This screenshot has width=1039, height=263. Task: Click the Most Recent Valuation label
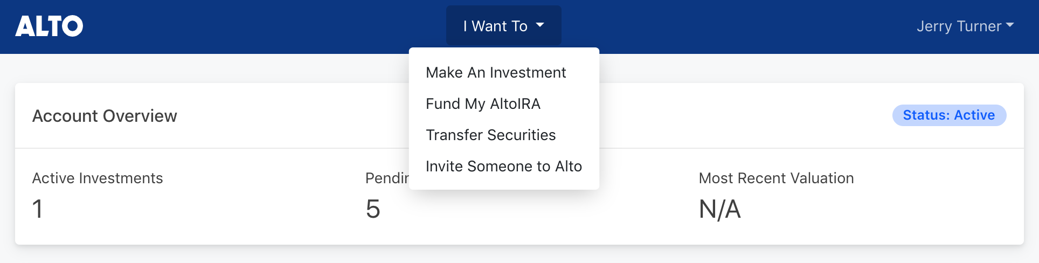[x=776, y=178]
